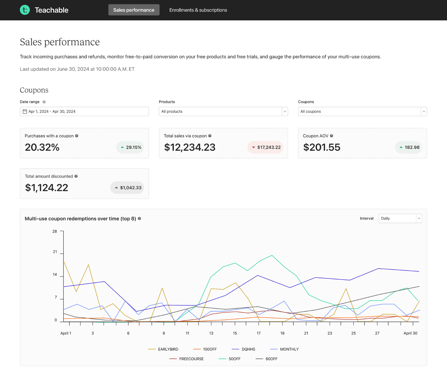The image size is (447, 375).
Task: Select the Sales performance tab
Action: (134, 10)
